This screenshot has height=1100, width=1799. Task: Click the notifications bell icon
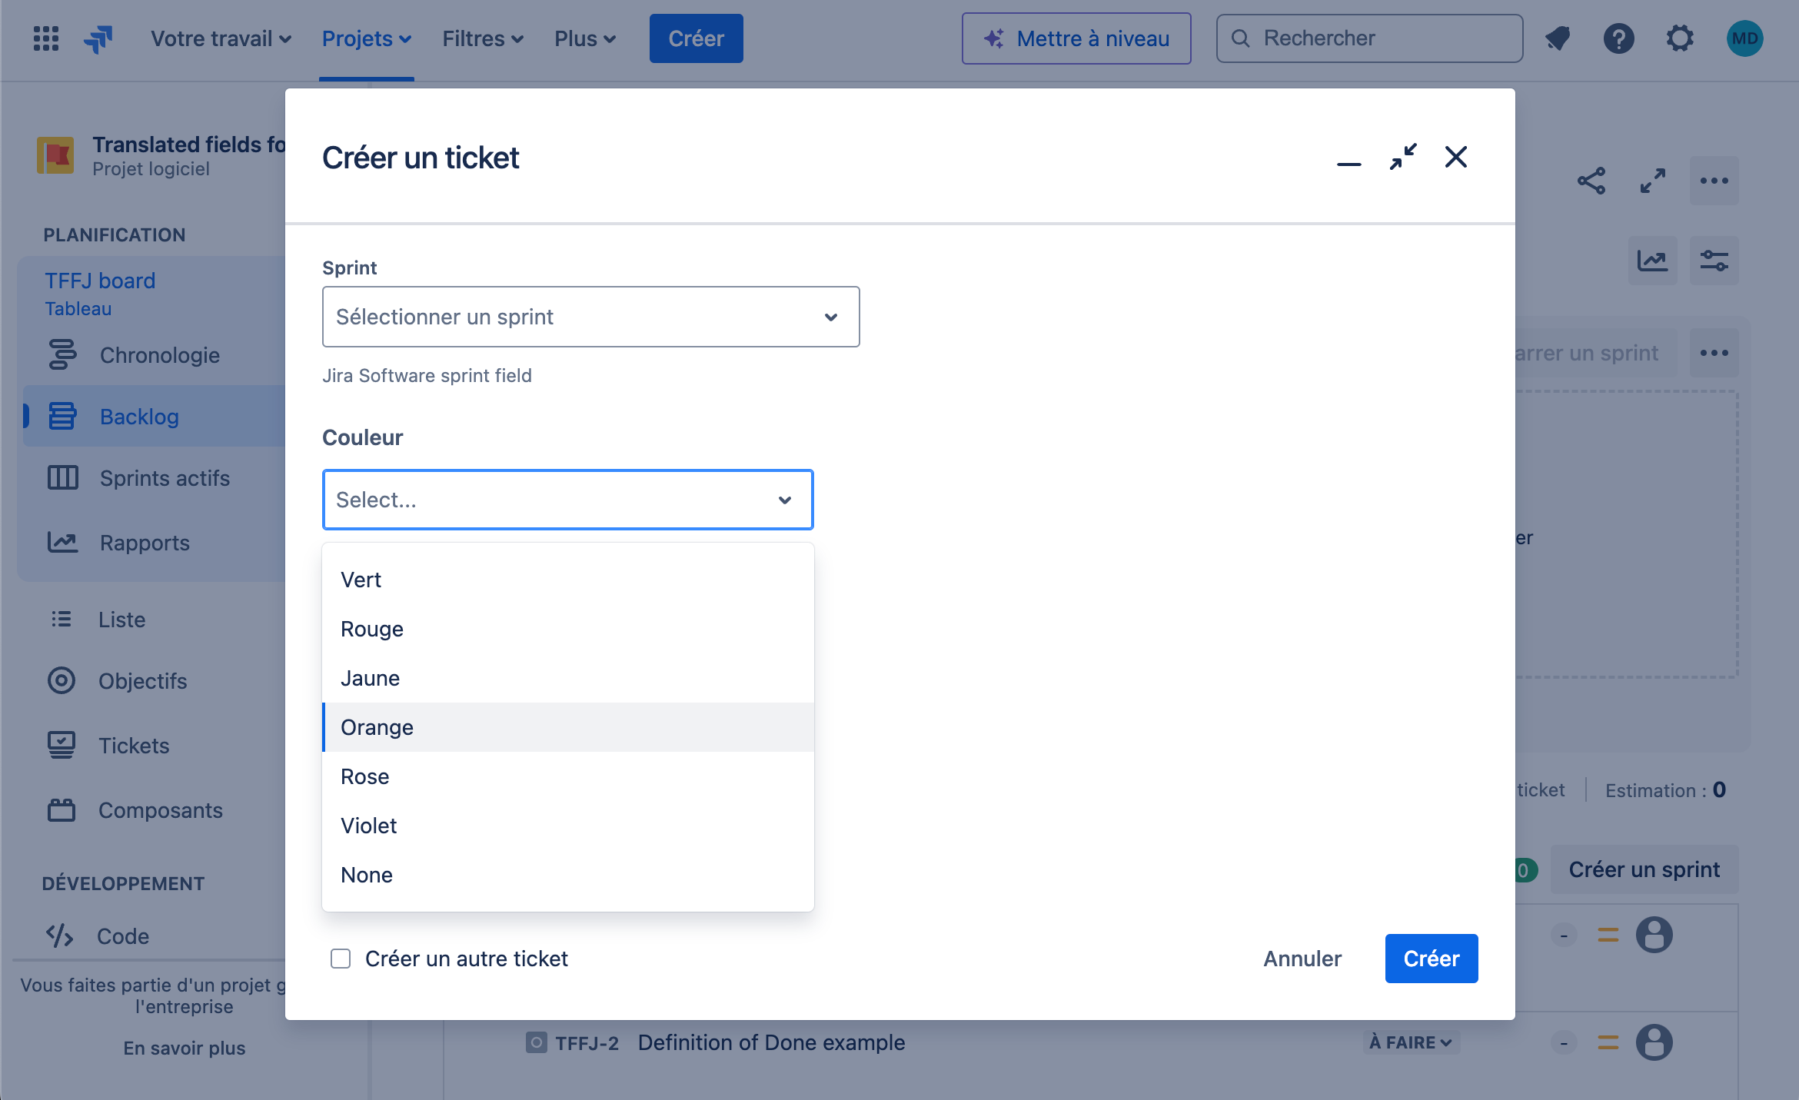pos(1558,38)
